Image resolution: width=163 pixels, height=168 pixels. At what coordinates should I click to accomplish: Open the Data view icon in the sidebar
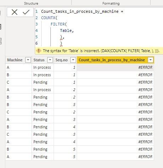click(x=0, y=27)
